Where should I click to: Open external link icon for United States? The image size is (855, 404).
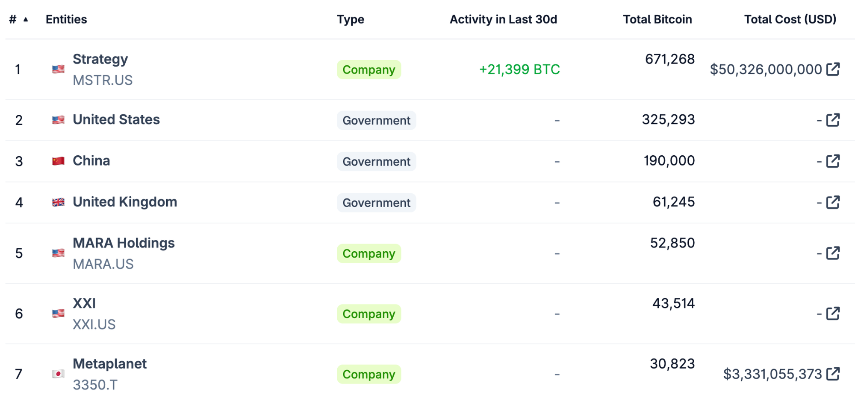coord(833,120)
